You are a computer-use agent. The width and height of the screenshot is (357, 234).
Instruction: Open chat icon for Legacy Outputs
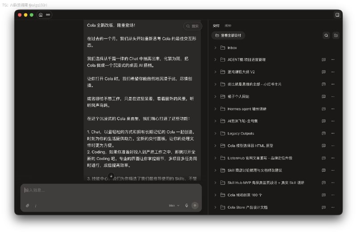click(324, 134)
